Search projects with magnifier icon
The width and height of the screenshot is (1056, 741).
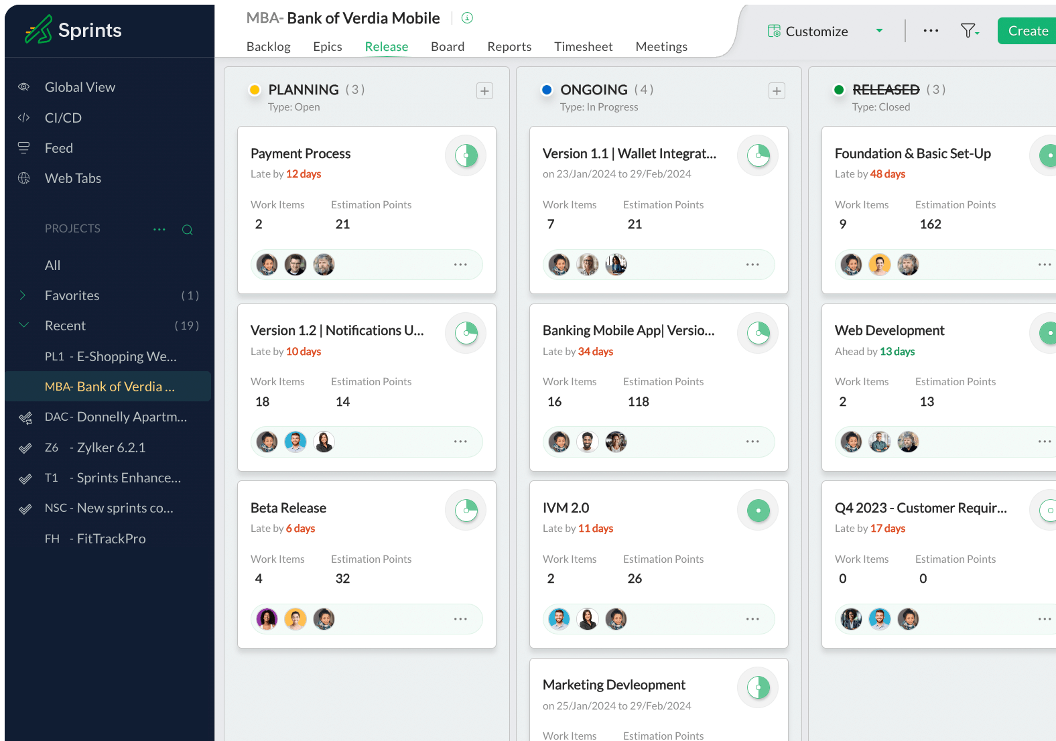[188, 229]
